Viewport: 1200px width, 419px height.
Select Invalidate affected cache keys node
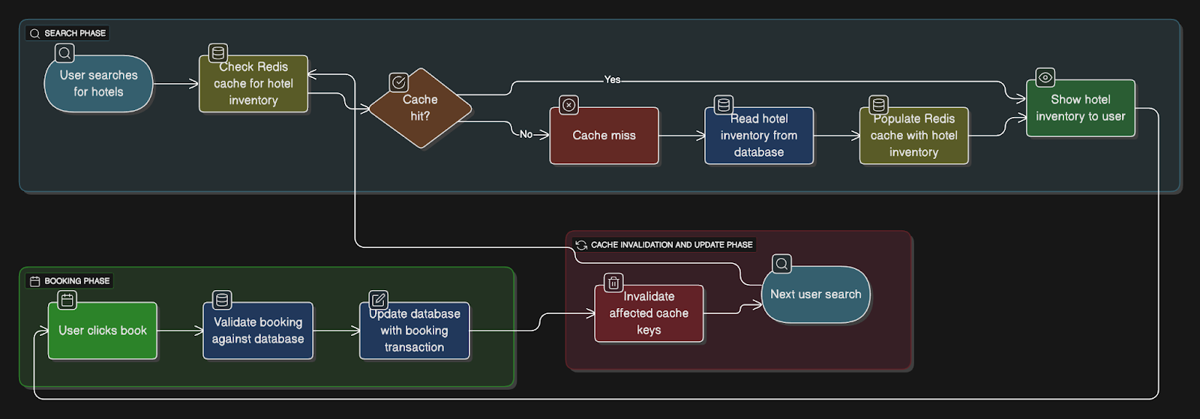[x=649, y=313]
